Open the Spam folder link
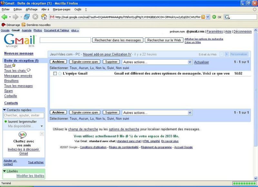This screenshot has width=258, height=187. pyautogui.click(x=8, y=91)
